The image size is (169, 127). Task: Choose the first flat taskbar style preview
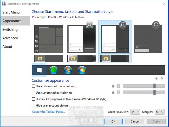tap(49, 58)
